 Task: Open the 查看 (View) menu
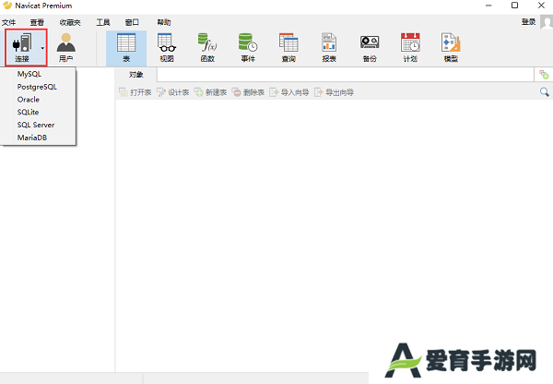(x=37, y=22)
